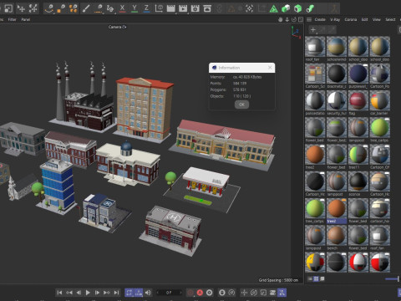Screen dimensions: 401x301
Task: Toggle Autokeying red A button
Action: (200, 293)
